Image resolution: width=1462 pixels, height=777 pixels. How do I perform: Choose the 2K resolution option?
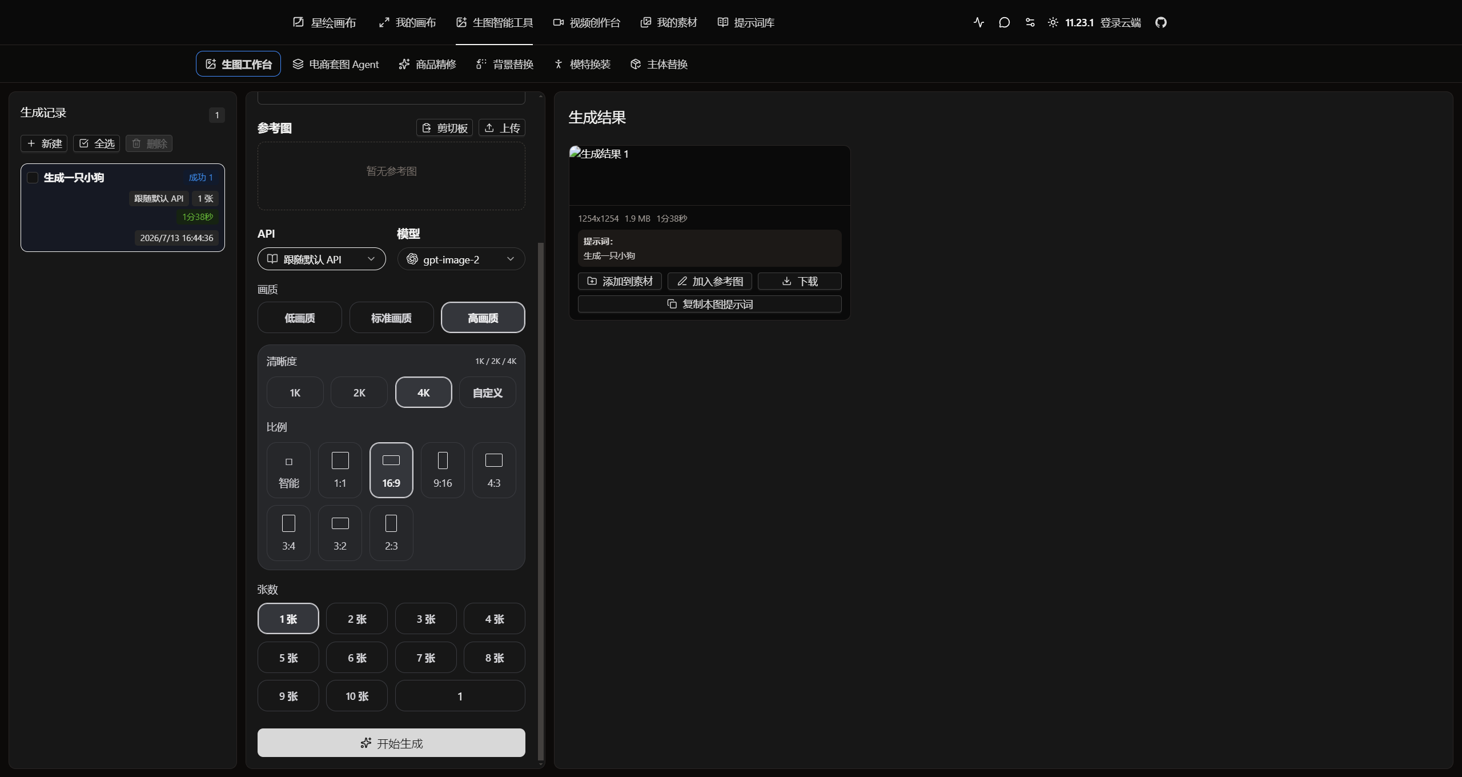359,392
